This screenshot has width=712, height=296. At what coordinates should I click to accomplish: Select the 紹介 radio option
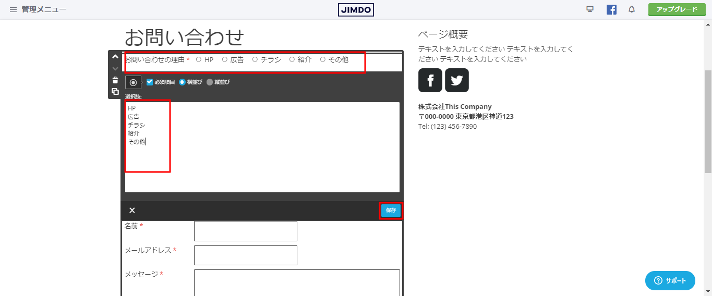tap(292, 59)
